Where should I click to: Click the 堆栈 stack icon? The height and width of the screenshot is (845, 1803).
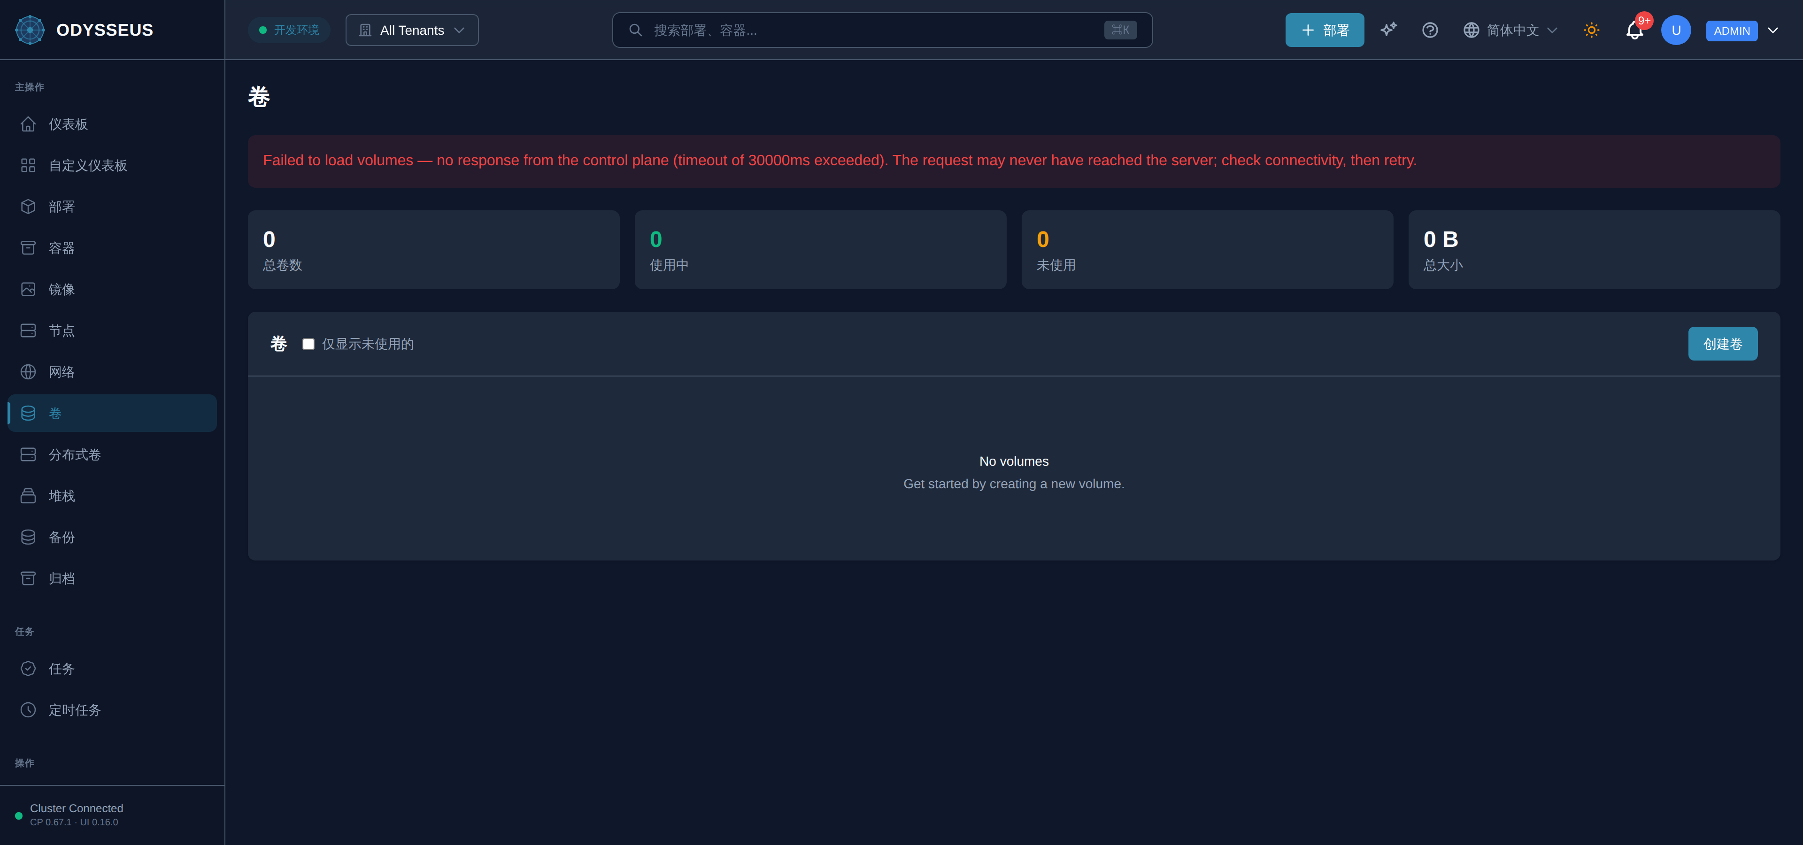coord(28,496)
